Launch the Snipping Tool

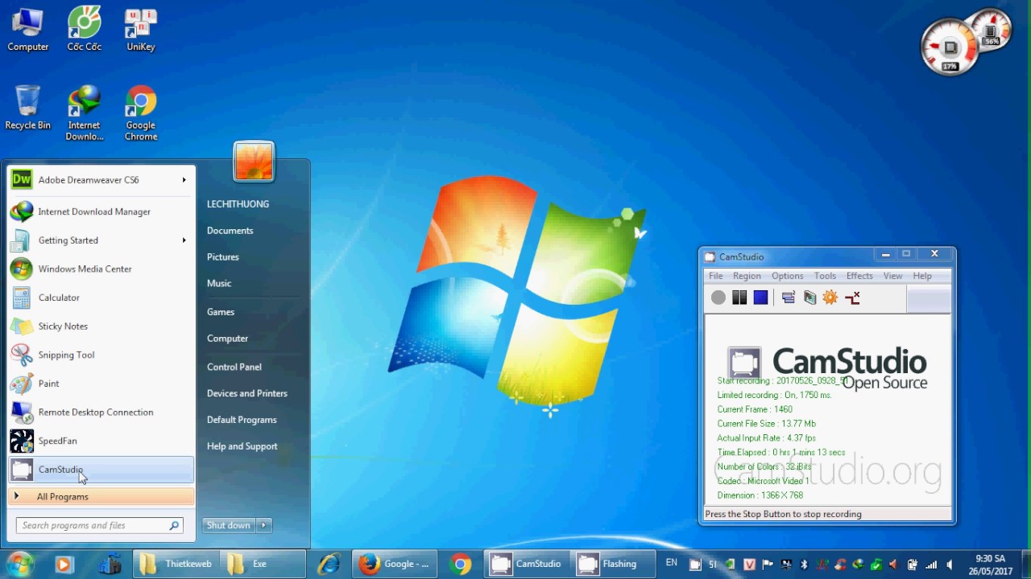[x=101, y=355]
